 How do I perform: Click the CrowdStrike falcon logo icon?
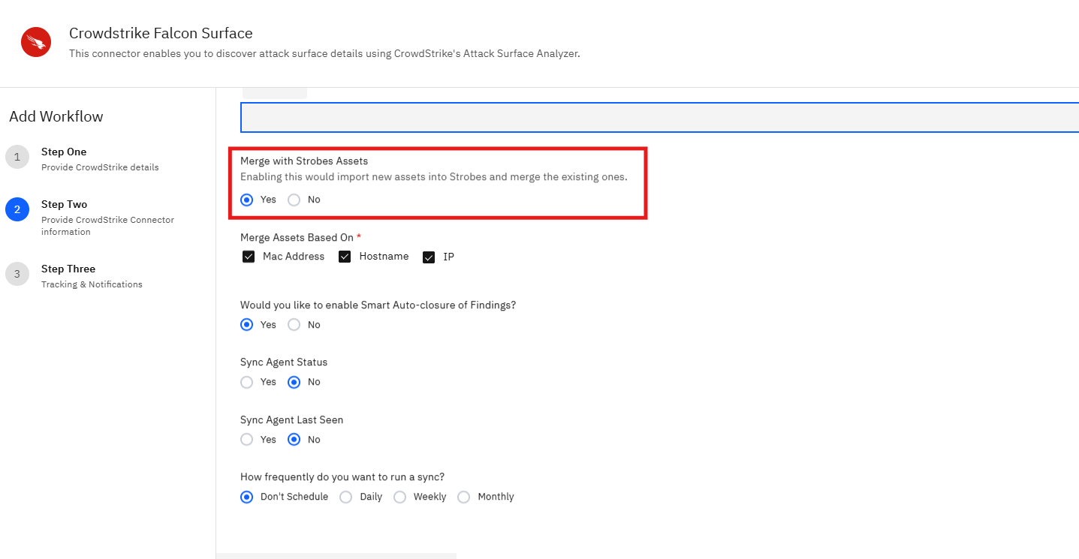[x=36, y=42]
